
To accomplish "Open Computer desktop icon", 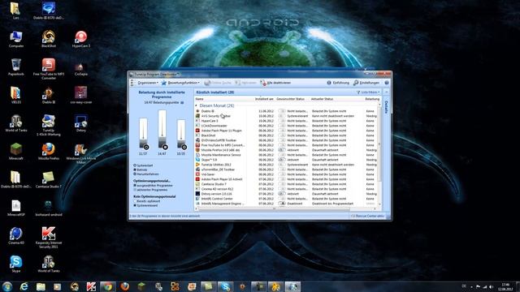I will tap(16, 39).
